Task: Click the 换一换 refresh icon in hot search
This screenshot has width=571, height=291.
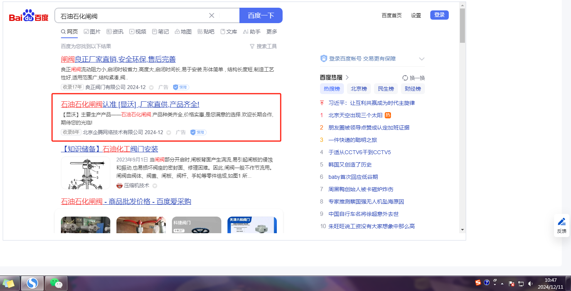Action: (405, 77)
